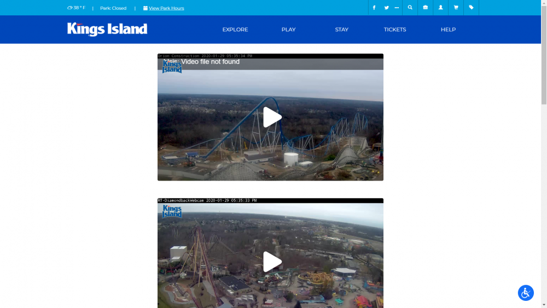This screenshot has height=308, width=547.
Task: Open the EXPLORE menu
Action: click(x=235, y=30)
